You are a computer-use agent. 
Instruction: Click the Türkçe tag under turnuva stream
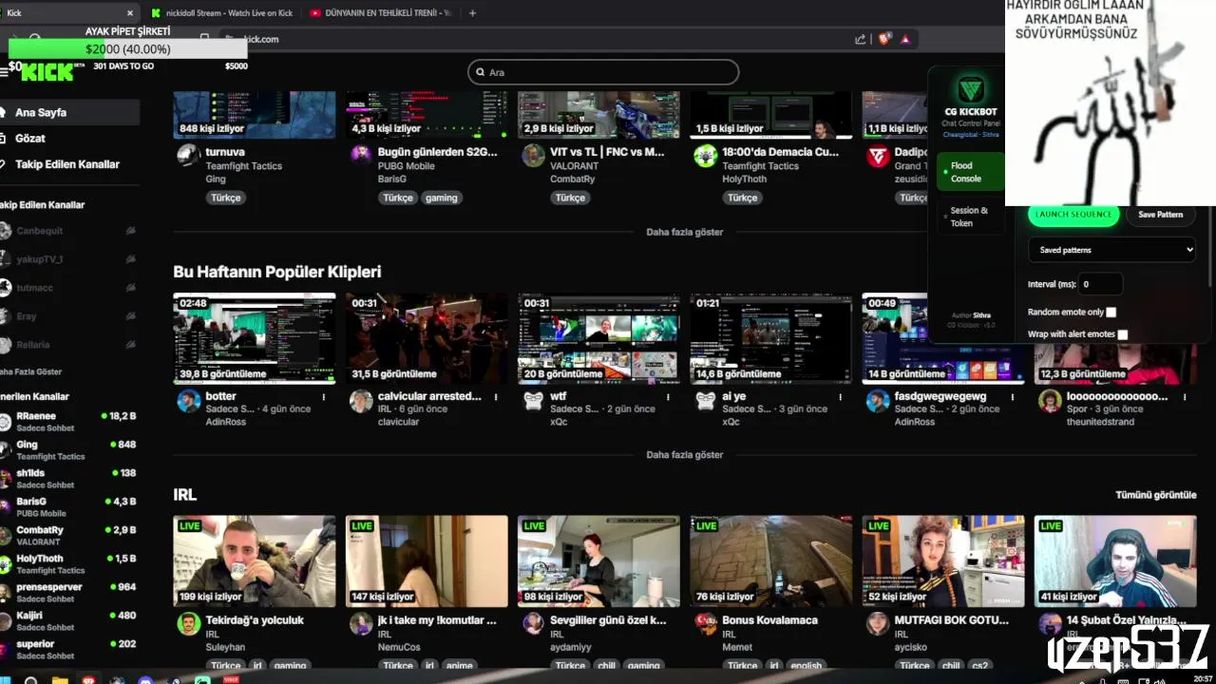pos(225,198)
